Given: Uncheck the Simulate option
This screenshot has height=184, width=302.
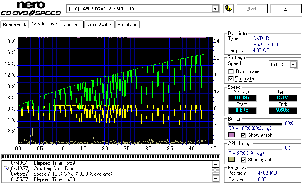Looking at the screenshot, I should point(231,78).
